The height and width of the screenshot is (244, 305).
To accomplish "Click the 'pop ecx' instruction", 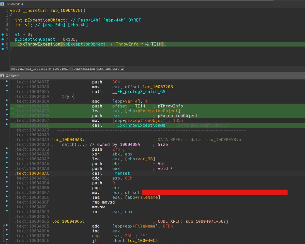I will (106, 188).
